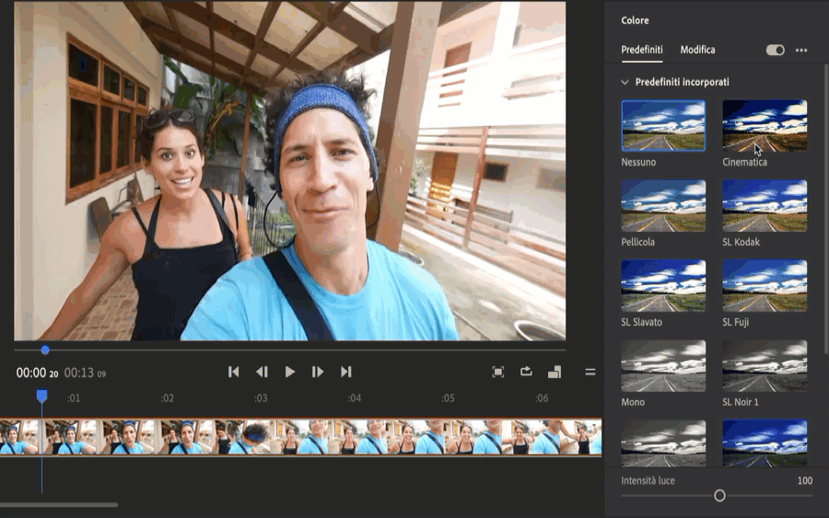Jump to the next edit point
This screenshot has width=829, height=518.
pyautogui.click(x=346, y=372)
